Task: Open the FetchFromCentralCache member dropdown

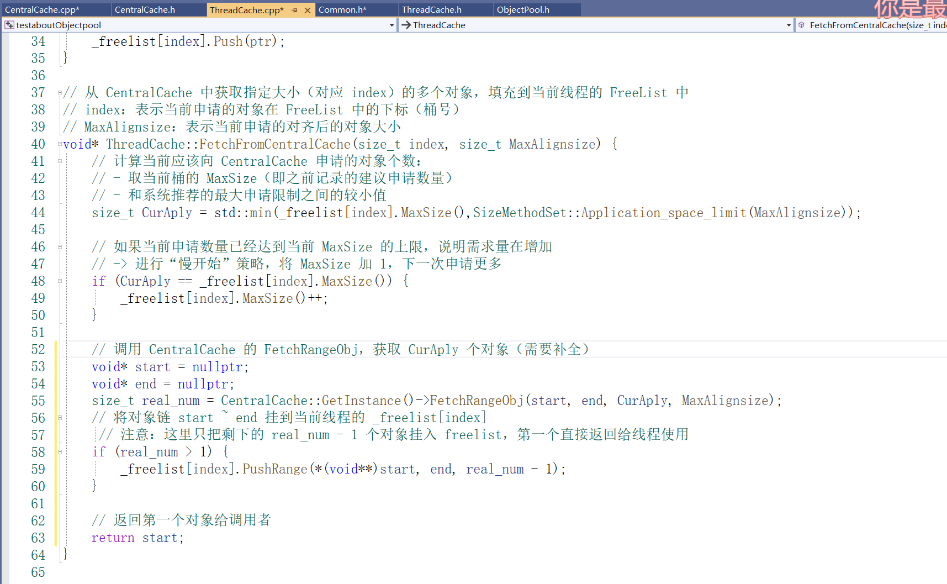Action: tap(871, 25)
